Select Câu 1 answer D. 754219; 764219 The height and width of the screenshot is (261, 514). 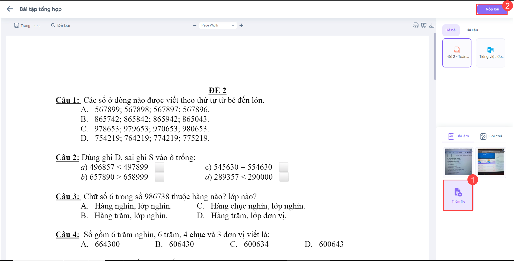tap(145, 138)
